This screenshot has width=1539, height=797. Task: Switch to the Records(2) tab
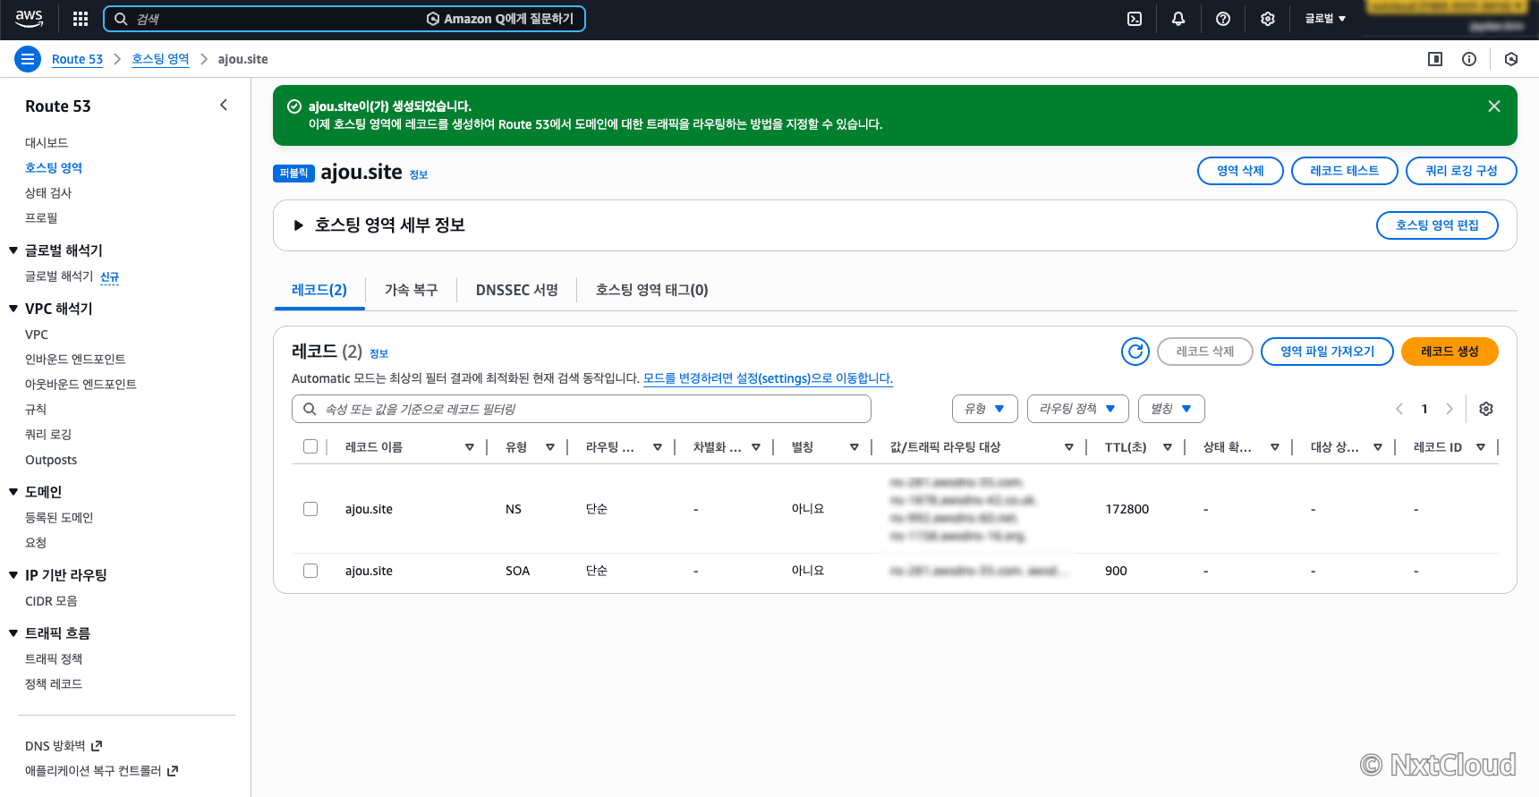pyautogui.click(x=319, y=290)
